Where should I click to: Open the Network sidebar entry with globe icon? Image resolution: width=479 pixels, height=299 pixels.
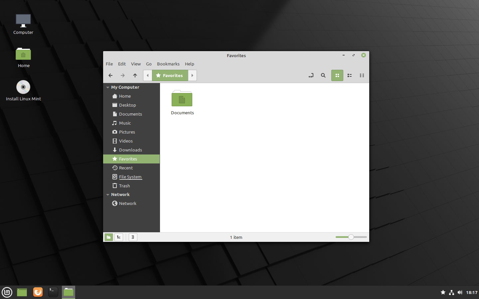[131, 203]
